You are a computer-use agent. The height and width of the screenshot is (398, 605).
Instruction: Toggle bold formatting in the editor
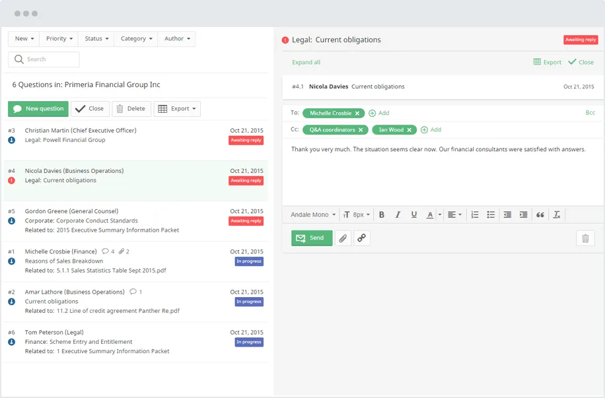(382, 214)
